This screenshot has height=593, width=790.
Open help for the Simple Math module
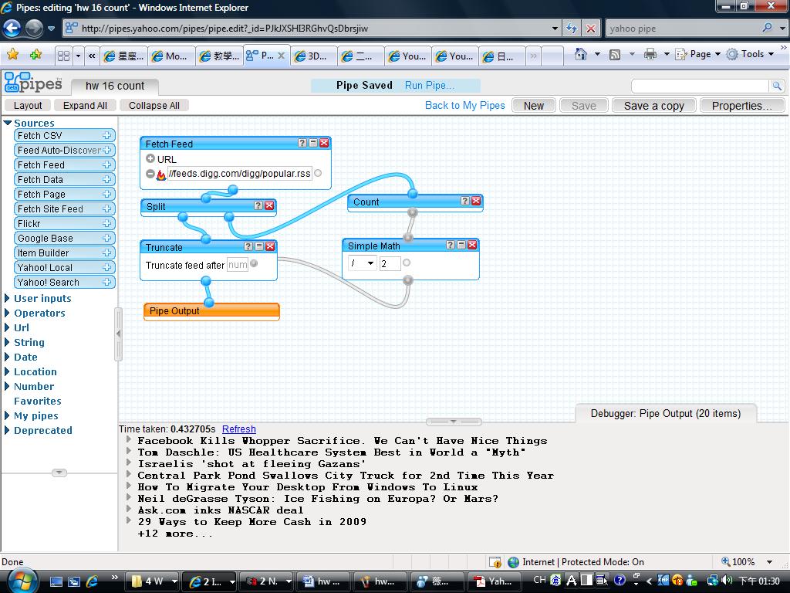(451, 245)
